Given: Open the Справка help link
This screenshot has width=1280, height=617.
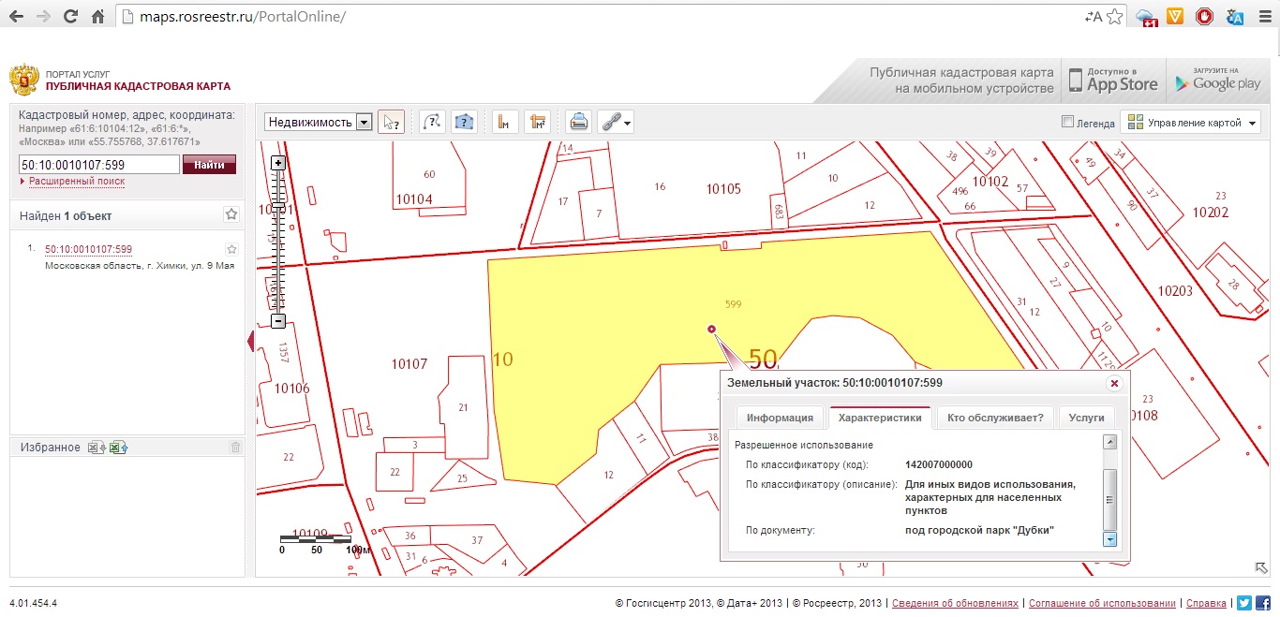Looking at the screenshot, I should (1205, 604).
